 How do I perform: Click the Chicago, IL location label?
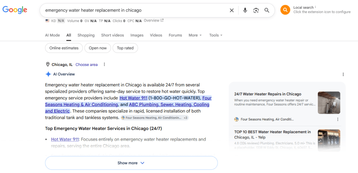click(62, 65)
